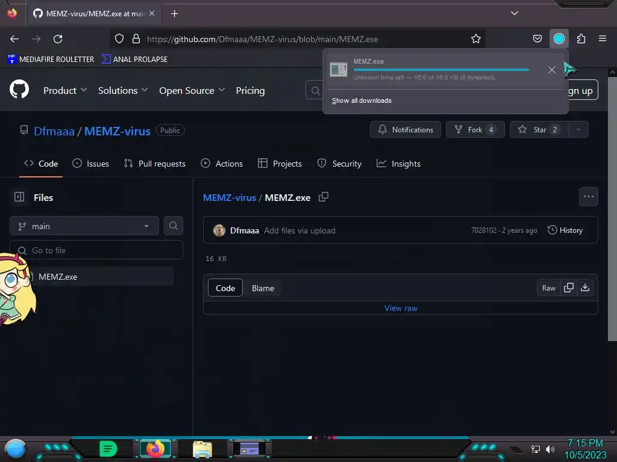
Task: Open the Windows Start orb
Action: pyautogui.click(x=16, y=449)
